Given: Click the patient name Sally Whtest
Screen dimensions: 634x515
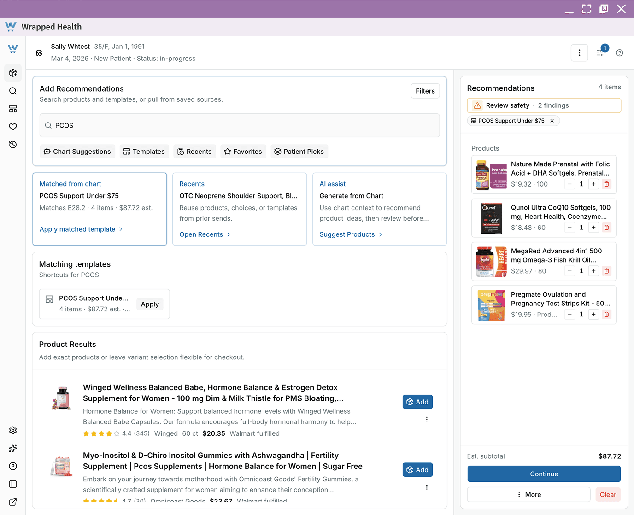Looking at the screenshot, I should tap(70, 47).
